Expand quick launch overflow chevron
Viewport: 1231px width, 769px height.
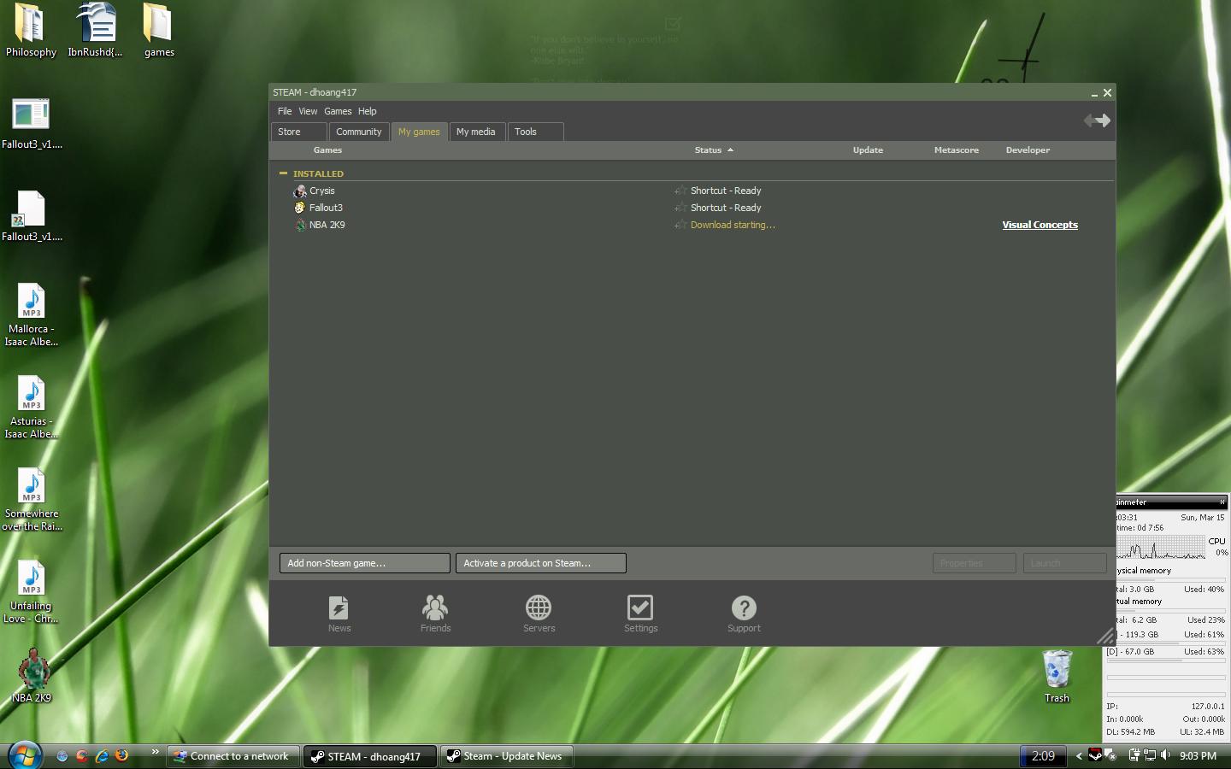pyautogui.click(x=155, y=752)
